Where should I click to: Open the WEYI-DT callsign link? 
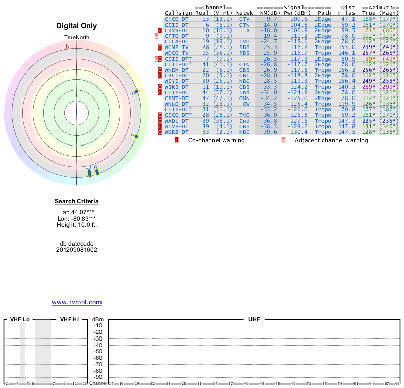176,81
